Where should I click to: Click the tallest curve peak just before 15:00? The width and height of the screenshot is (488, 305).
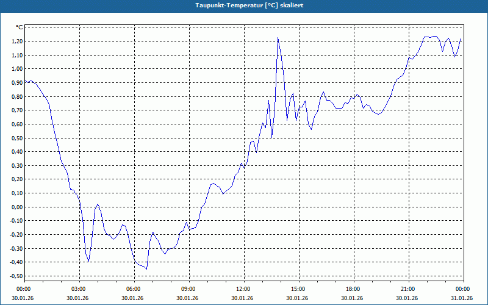(x=278, y=38)
